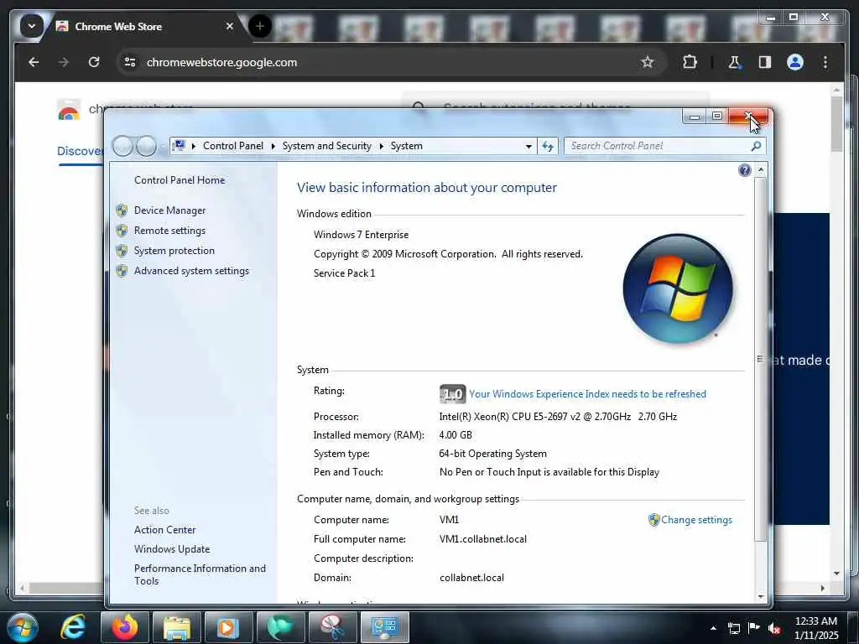Reload the Chrome Web Store page
This screenshot has height=644, width=859.
coord(94,62)
